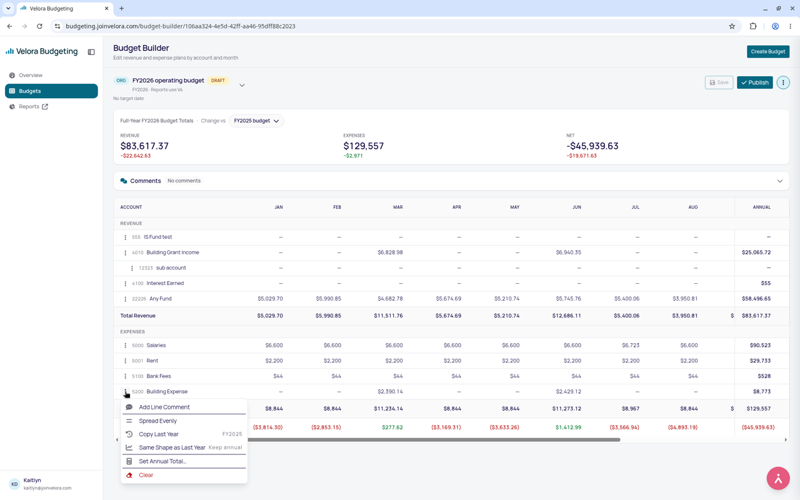Click the Create Budget button
The image size is (800, 500).
[x=768, y=52]
